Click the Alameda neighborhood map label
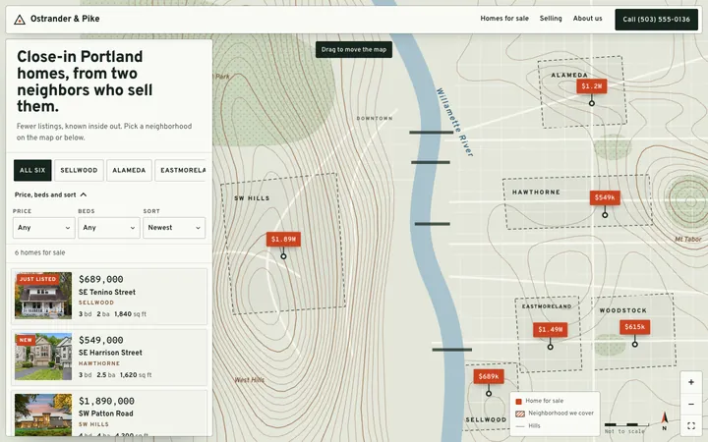Screen dimensions: 708x442 [x=569, y=75]
